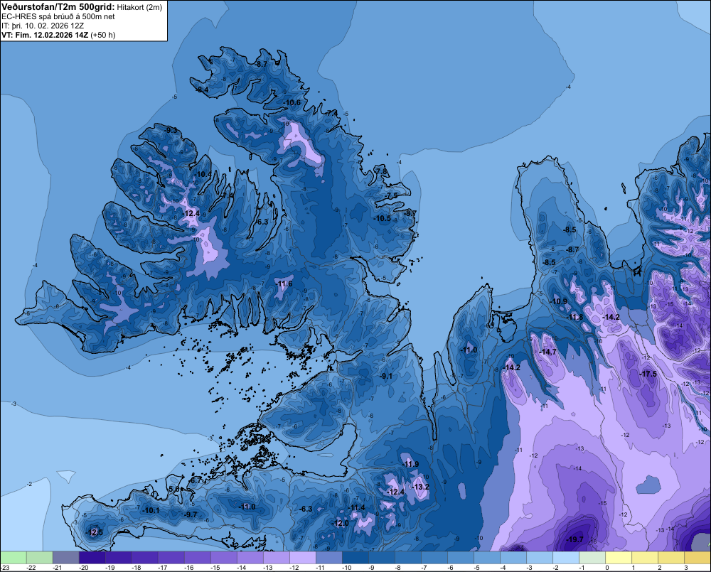Click the -11.6 temperature label
711x572 pixels.
click(x=284, y=284)
